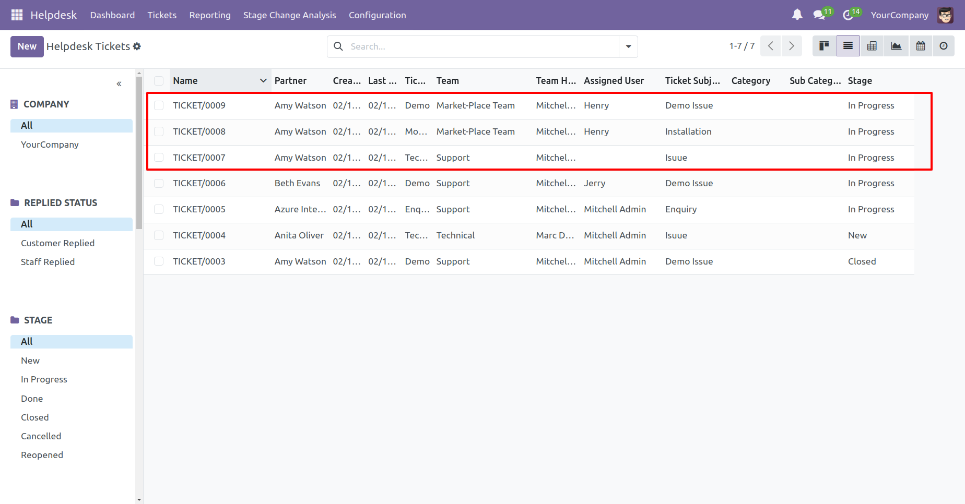
Task: Select the TICKET/0007 row checkbox
Action: click(159, 158)
